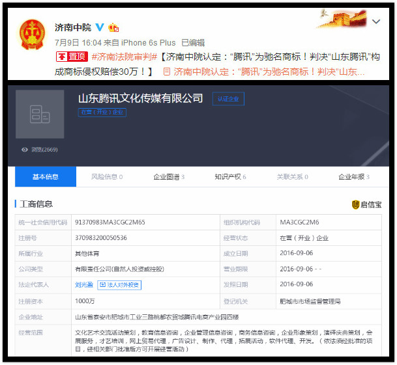This screenshot has height=365, width=397.
Task: Click the blue V verification badge
Action: (100, 27)
